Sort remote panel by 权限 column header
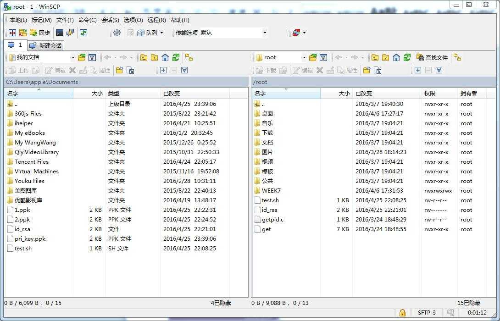500x321 pixels. pos(439,93)
